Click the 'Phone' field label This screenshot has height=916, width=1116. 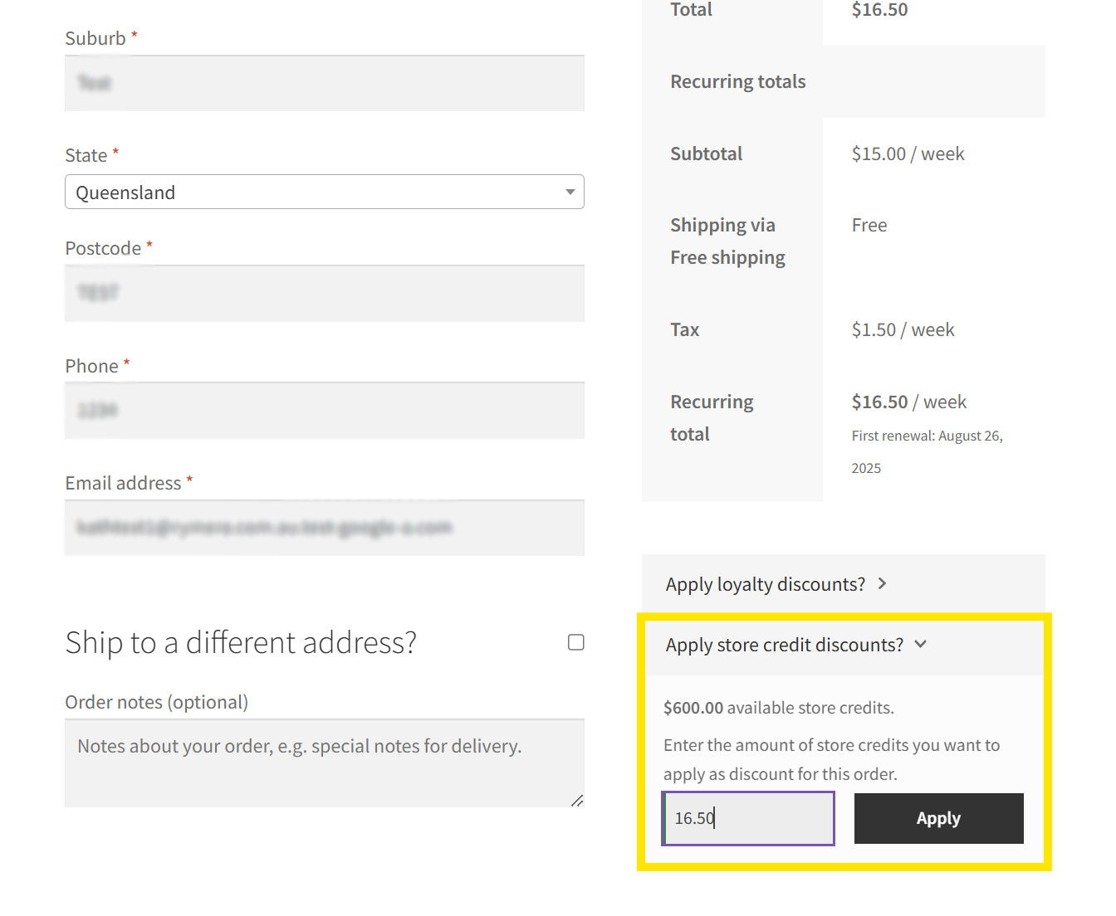click(x=91, y=366)
